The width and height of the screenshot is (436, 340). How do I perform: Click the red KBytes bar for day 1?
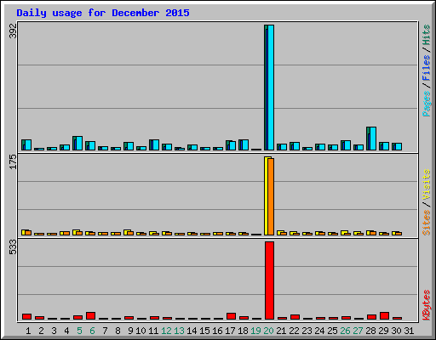coord(26,316)
